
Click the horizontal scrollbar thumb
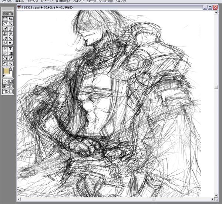(154, 200)
